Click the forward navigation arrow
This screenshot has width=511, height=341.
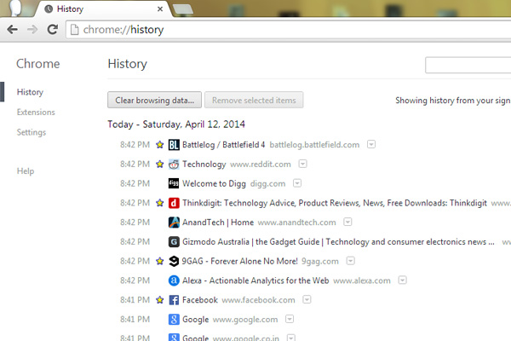click(x=32, y=30)
